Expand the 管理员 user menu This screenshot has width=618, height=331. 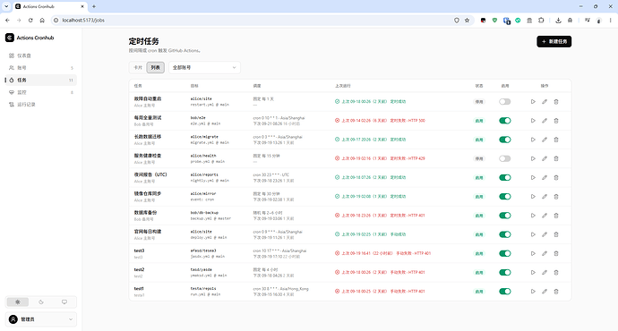[x=41, y=319]
